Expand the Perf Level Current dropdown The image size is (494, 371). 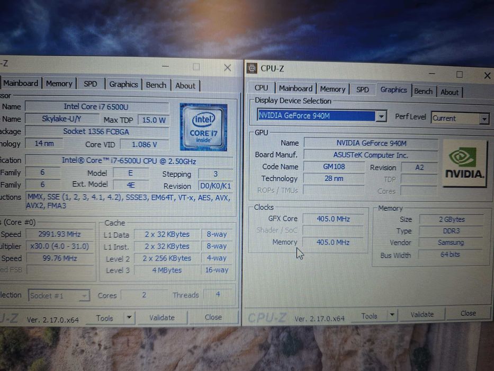(484, 119)
